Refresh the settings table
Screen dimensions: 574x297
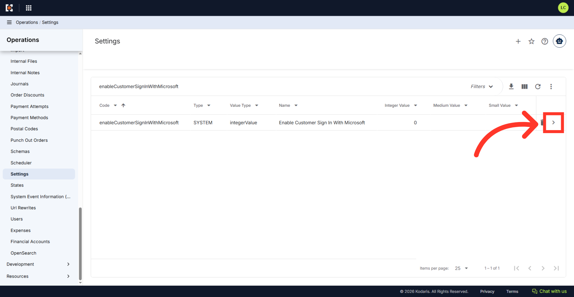[x=538, y=86]
